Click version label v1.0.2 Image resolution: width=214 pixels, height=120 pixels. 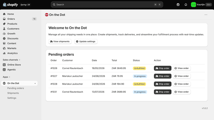(205, 108)
